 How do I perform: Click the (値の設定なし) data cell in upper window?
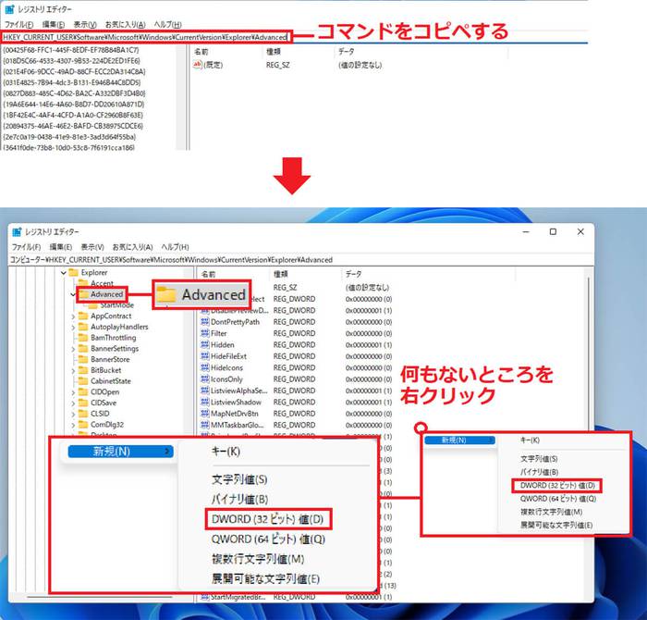[x=360, y=65]
